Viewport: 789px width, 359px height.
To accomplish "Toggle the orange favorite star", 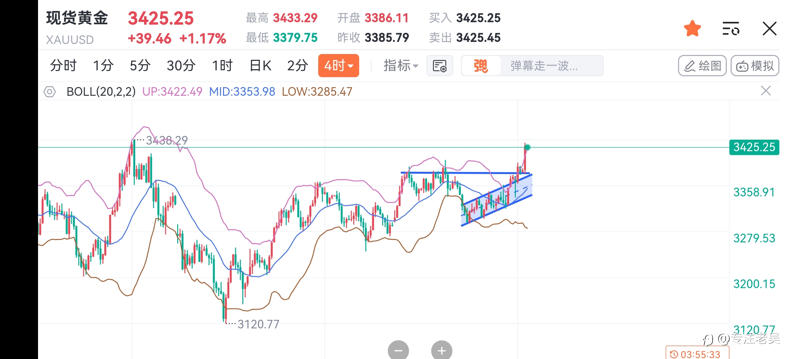I will (x=692, y=29).
